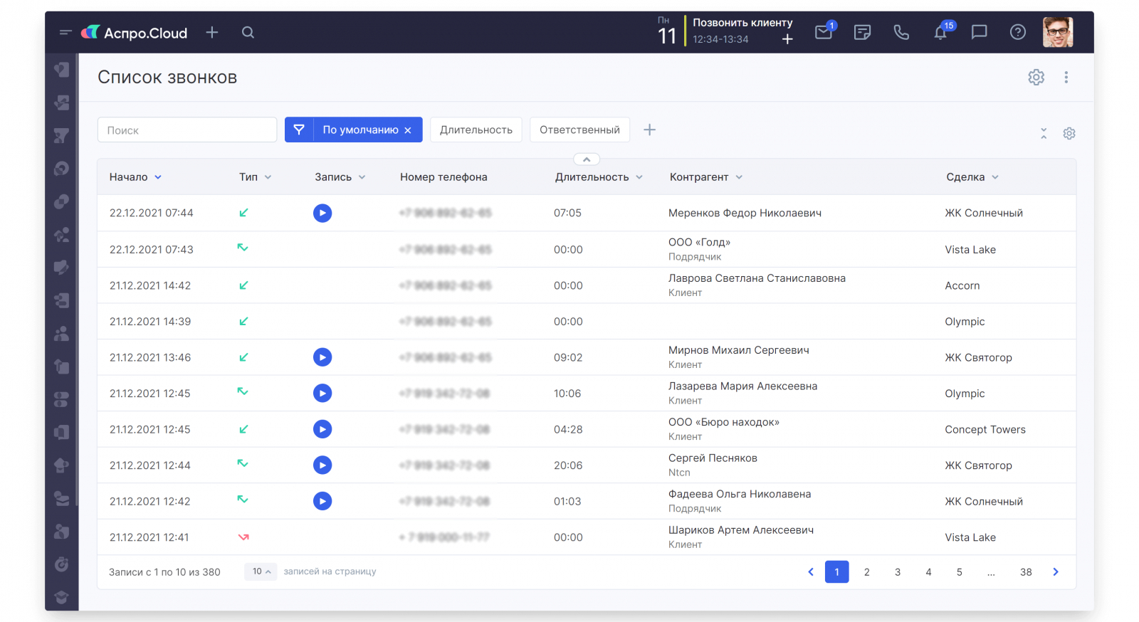
Task: Open records-per-page dropdown showing 10
Action: [261, 571]
